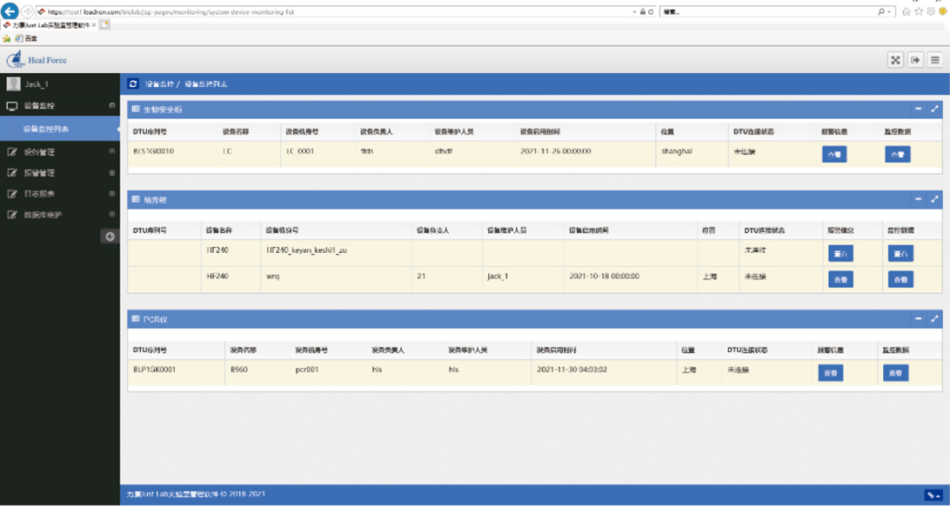The image size is (950, 506).
Task: Open the 日志报表 sidebar menu
Action: pos(60,194)
